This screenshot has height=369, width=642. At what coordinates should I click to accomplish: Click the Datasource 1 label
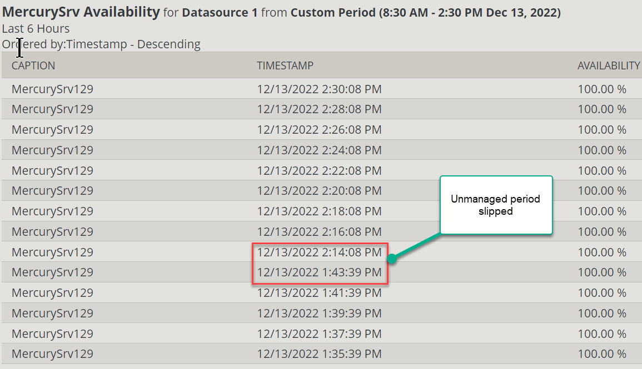(x=220, y=12)
